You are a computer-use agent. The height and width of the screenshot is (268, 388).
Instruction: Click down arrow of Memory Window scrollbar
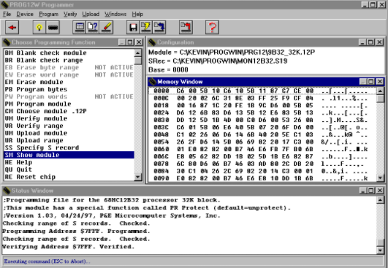coord(380,177)
